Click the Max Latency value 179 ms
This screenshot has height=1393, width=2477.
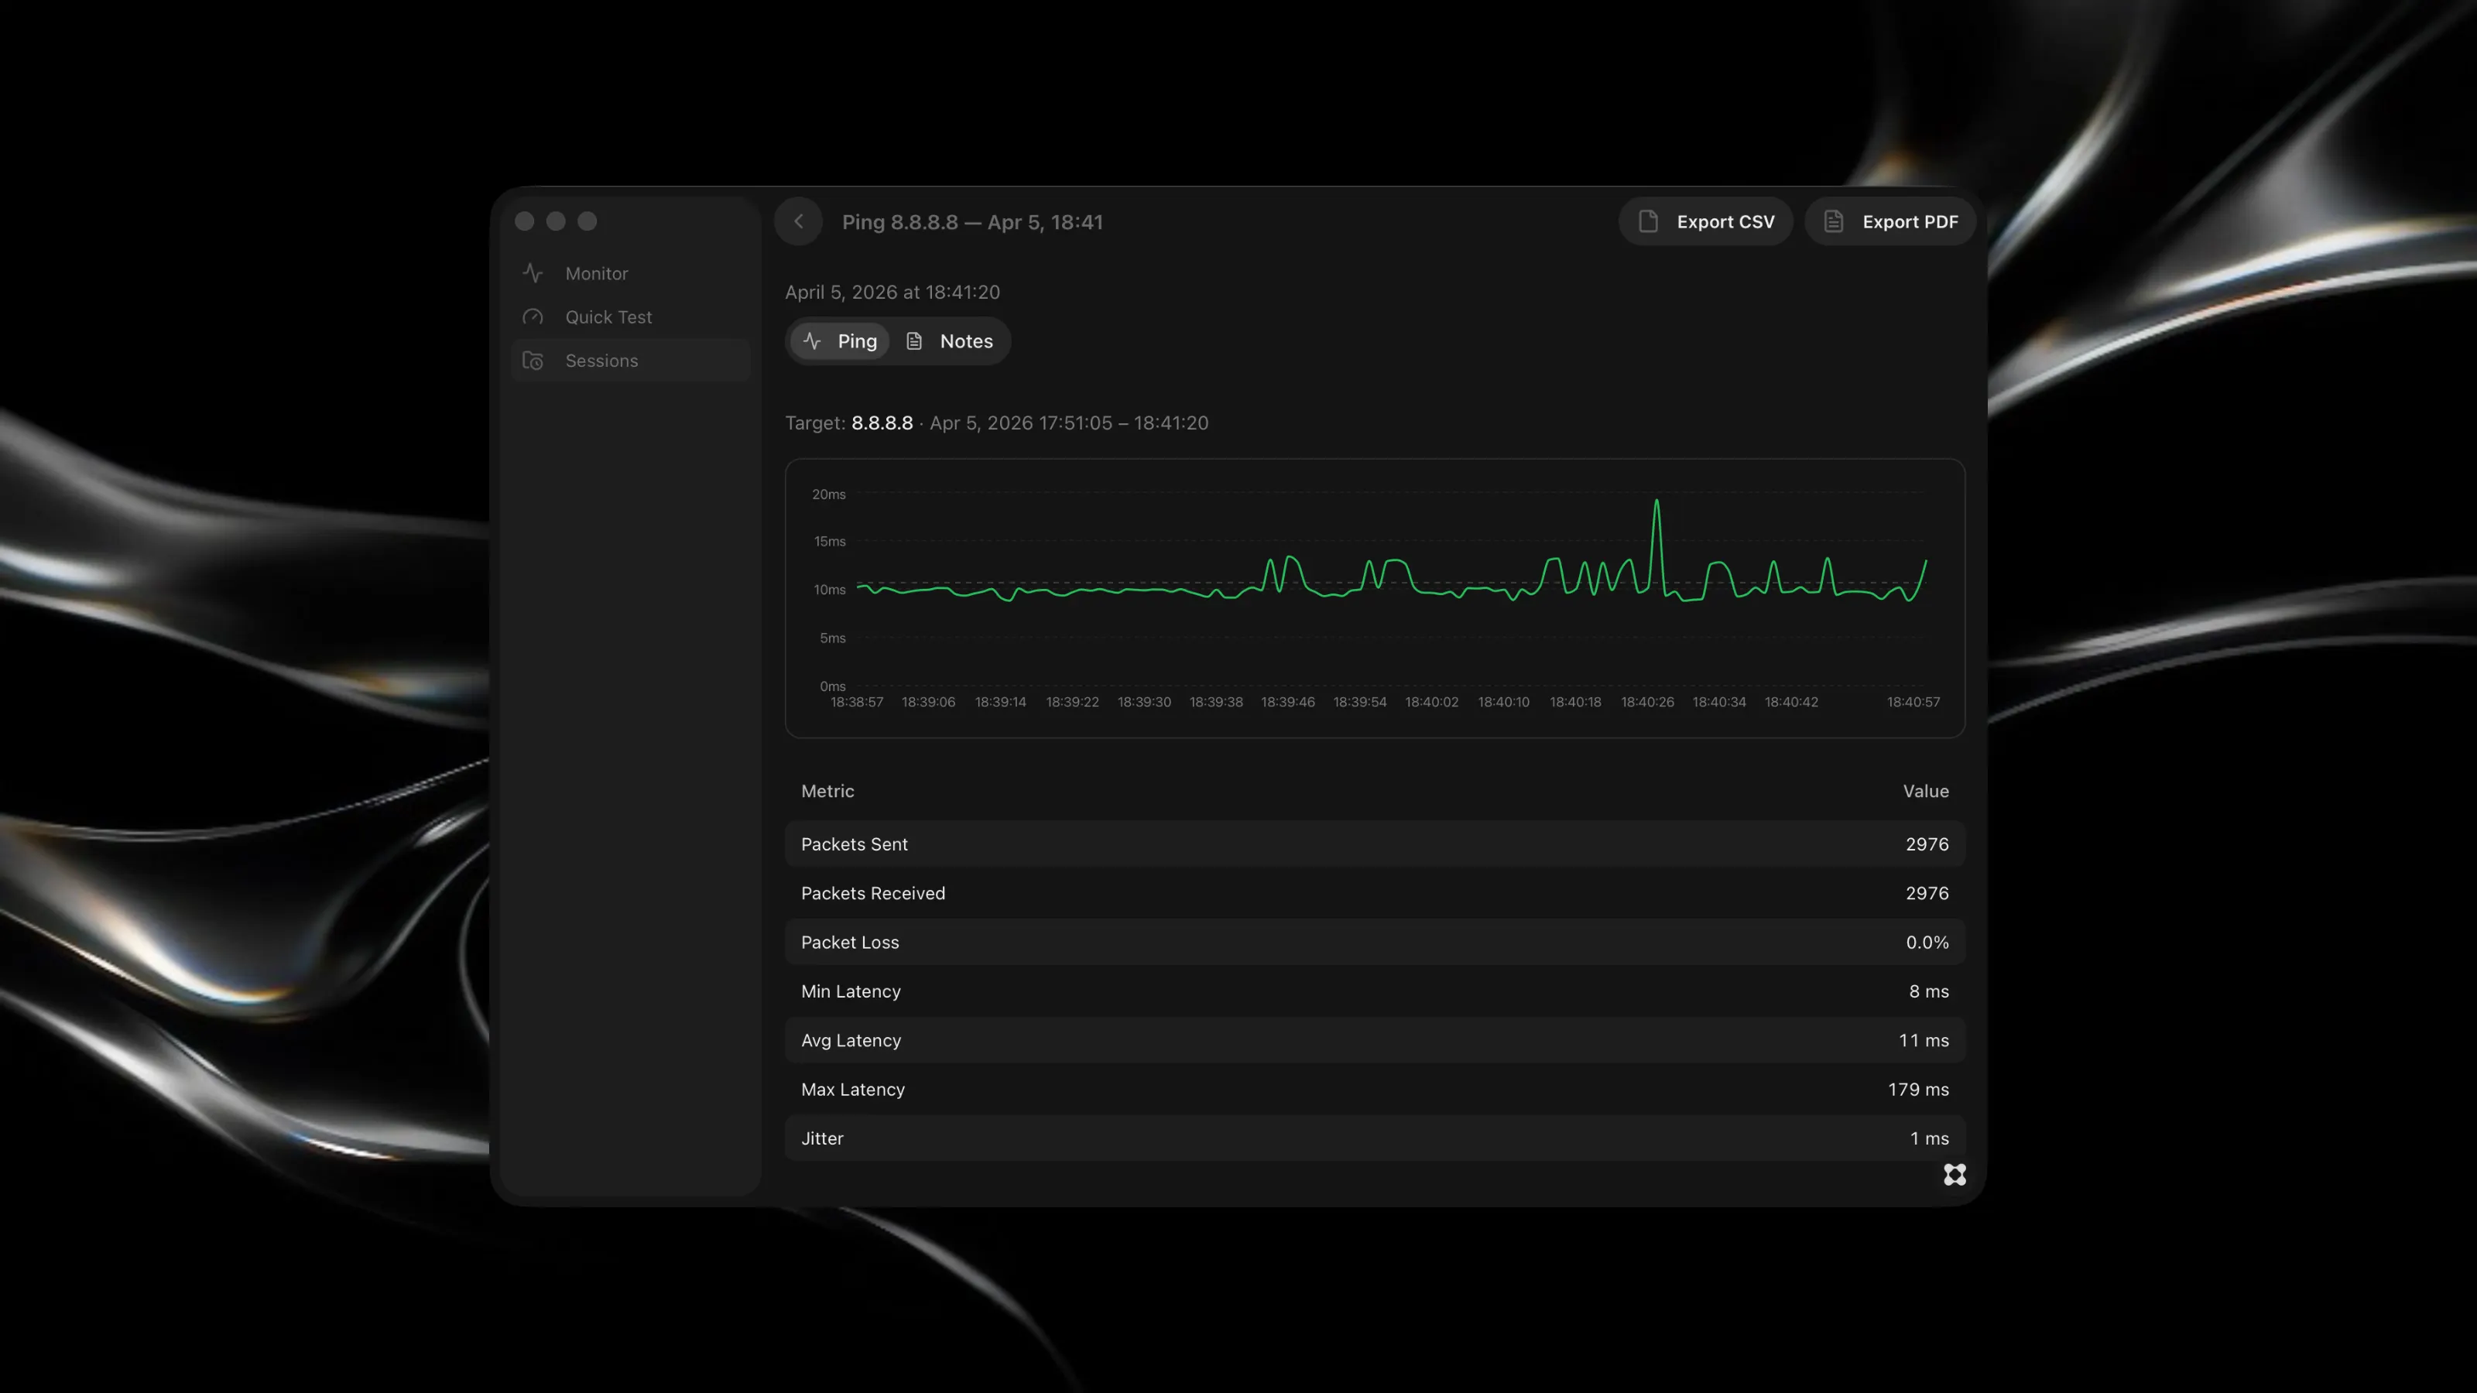tap(1918, 1089)
